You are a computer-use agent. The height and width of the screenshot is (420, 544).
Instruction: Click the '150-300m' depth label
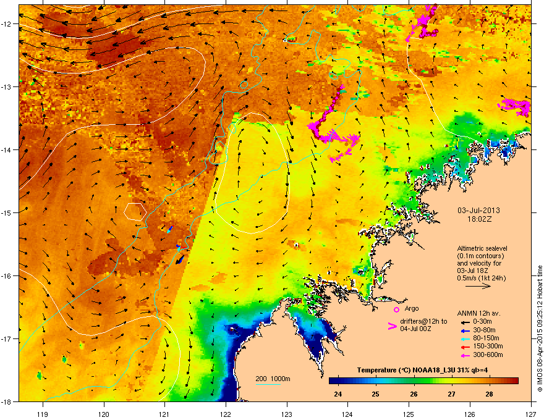[488, 346]
